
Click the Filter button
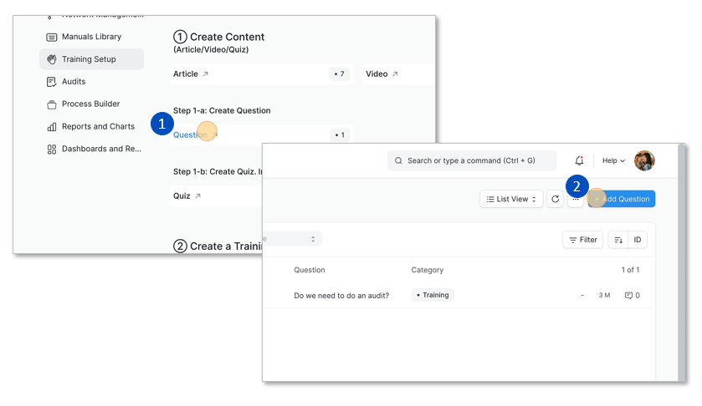click(582, 240)
